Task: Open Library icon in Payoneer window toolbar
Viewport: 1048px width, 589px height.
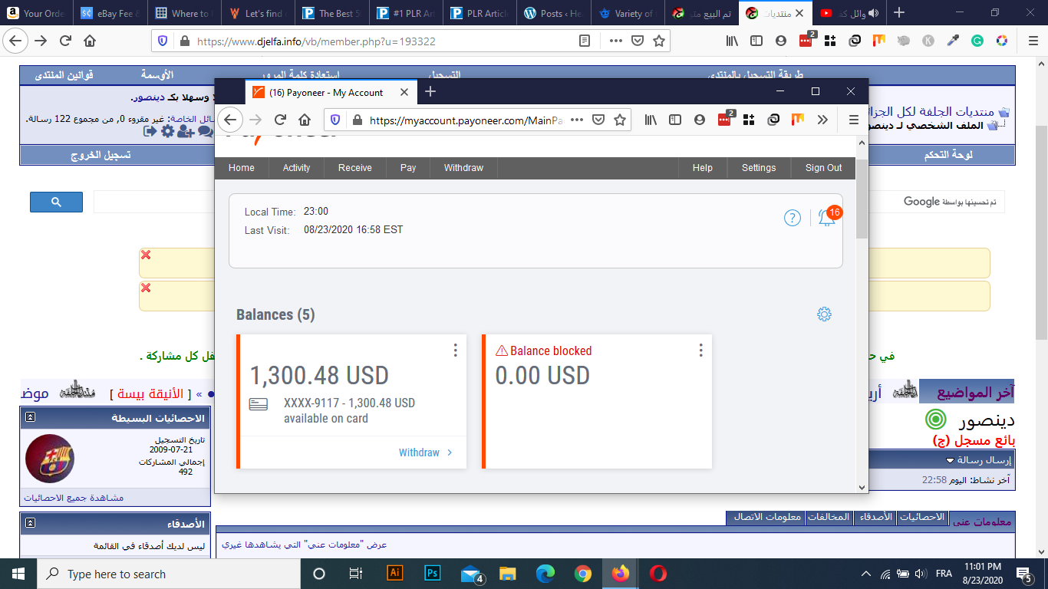Action: click(x=651, y=120)
